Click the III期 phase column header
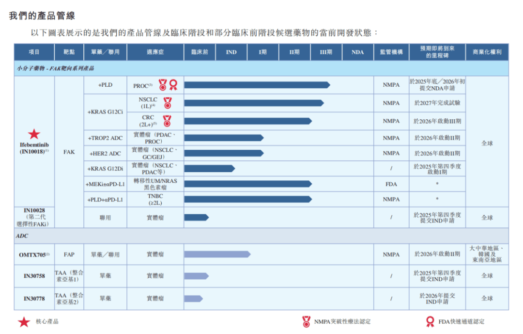 326,52
